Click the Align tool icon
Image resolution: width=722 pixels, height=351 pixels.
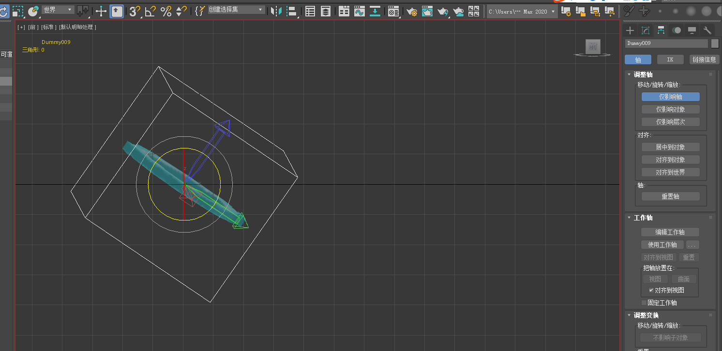[292, 12]
